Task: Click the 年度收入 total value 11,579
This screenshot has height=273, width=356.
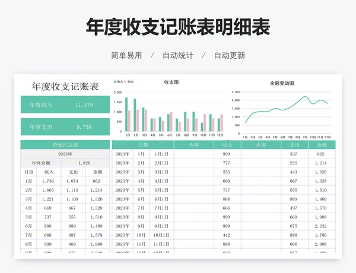Action: pyautogui.click(x=84, y=104)
